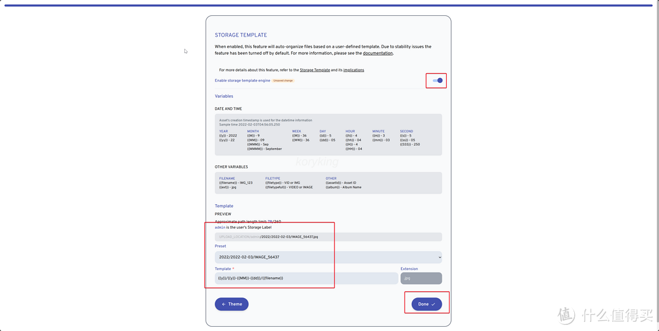This screenshot has width=659, height=331.
Task: Expand the Preset dropdown
Action: tap(328, 257)
